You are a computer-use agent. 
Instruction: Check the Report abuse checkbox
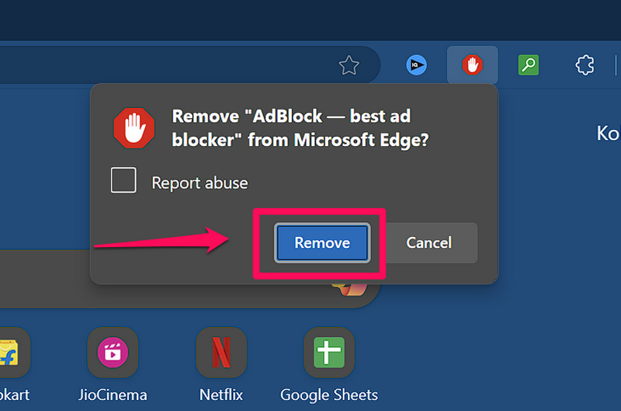click(x=123, y=181)
